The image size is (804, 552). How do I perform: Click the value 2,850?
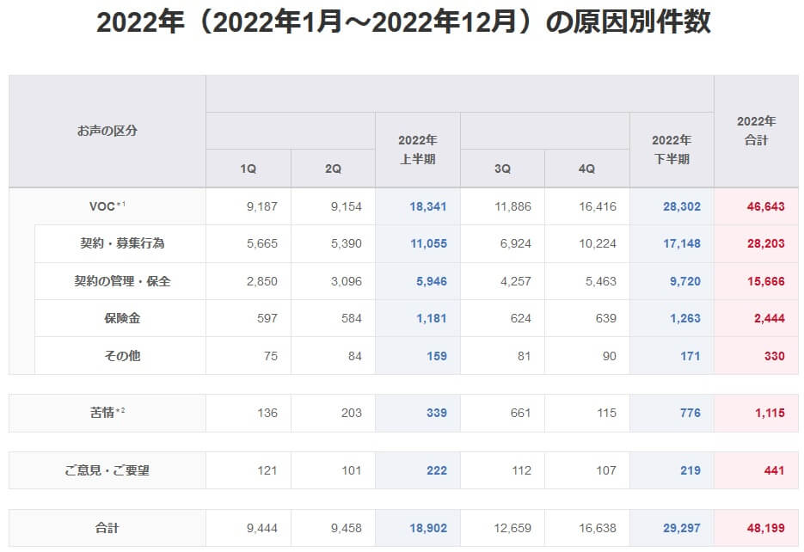(262, 281)
